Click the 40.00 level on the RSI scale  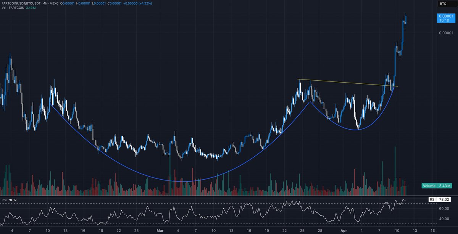(x=443, y=219)
